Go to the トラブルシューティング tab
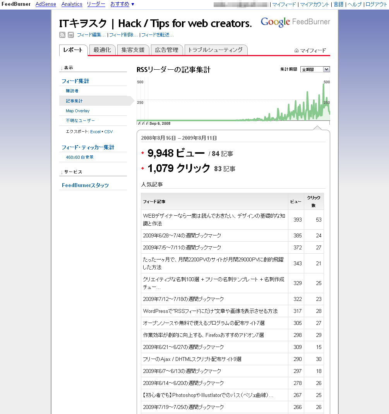Viewport: 389px width, 414px height. 215,50
